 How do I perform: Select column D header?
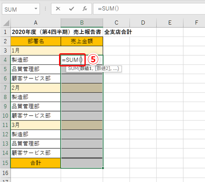[x=143, y=23]
